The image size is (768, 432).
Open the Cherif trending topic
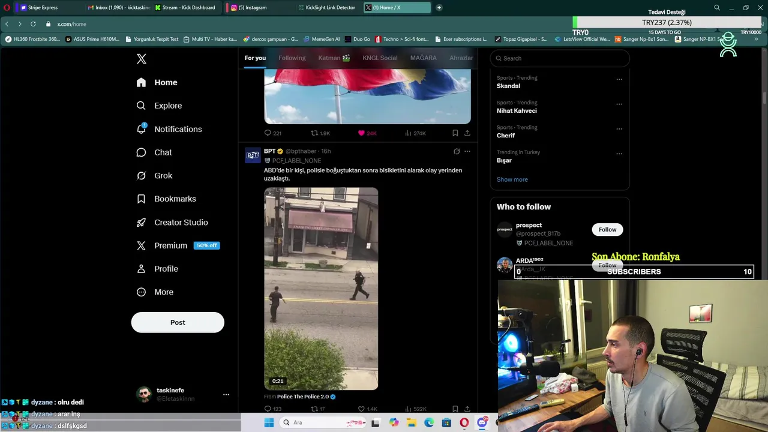[506, 136]
